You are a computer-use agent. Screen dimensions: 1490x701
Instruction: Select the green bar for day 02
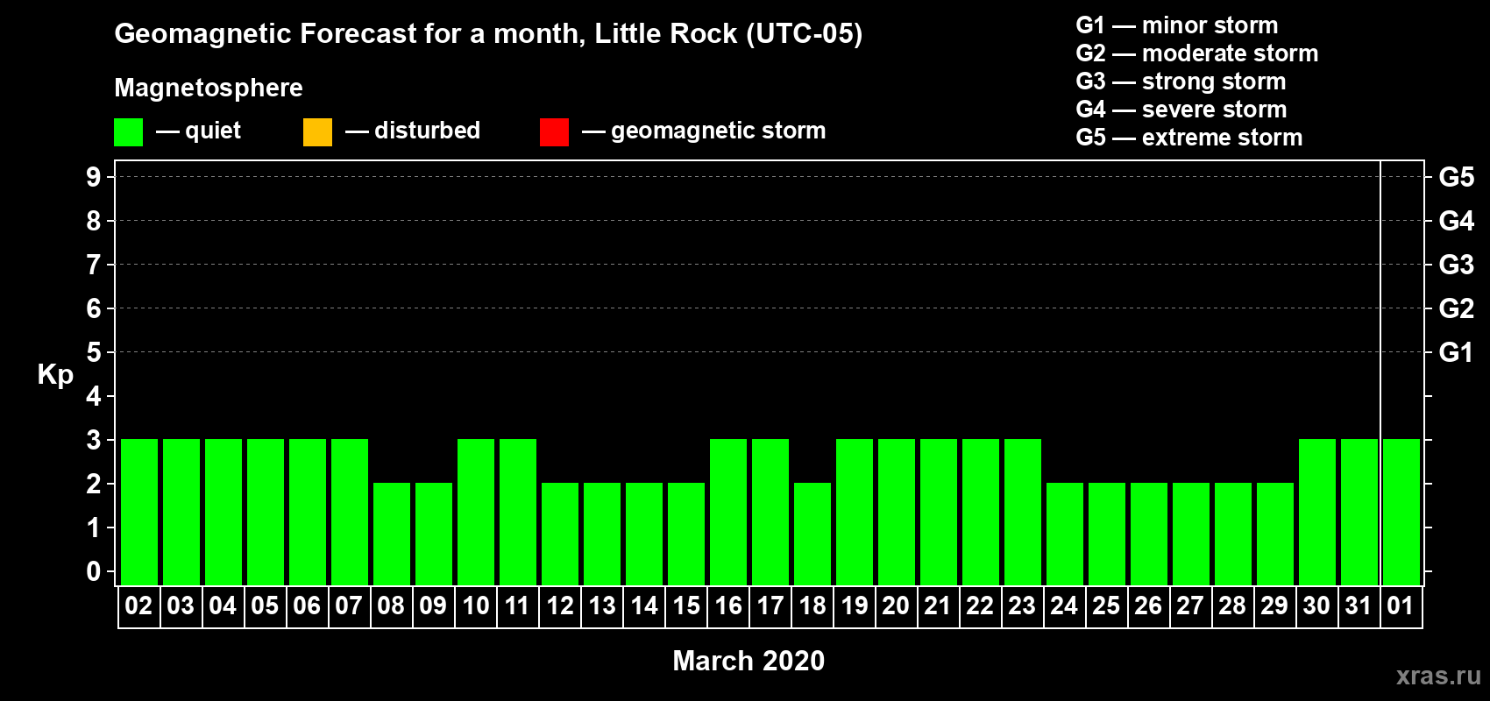click(x=139, y=512)
